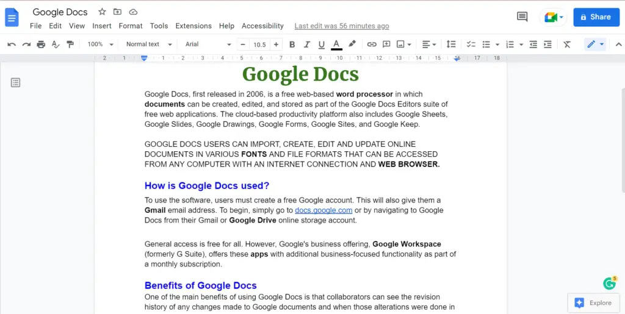Open the View menu
The image size is (625, 314).
click(x=76, y=26)
